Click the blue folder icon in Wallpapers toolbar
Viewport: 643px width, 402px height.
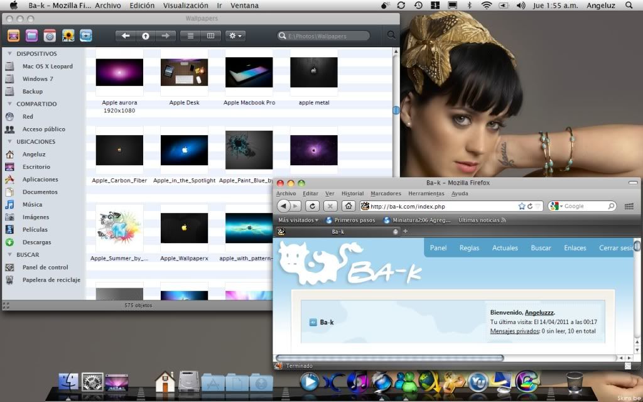point(85,36)
